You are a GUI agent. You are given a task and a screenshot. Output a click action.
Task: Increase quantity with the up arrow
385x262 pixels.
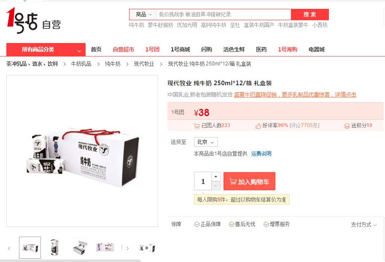point(215,176)
